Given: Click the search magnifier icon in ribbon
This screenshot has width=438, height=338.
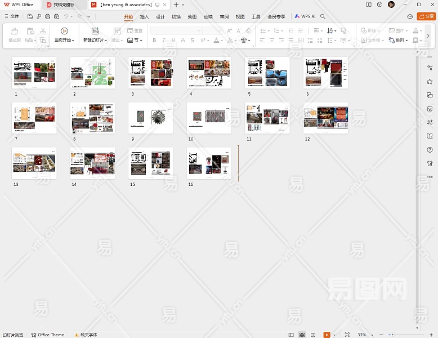Looking at the screenshot, I should (x=323, y=17).
